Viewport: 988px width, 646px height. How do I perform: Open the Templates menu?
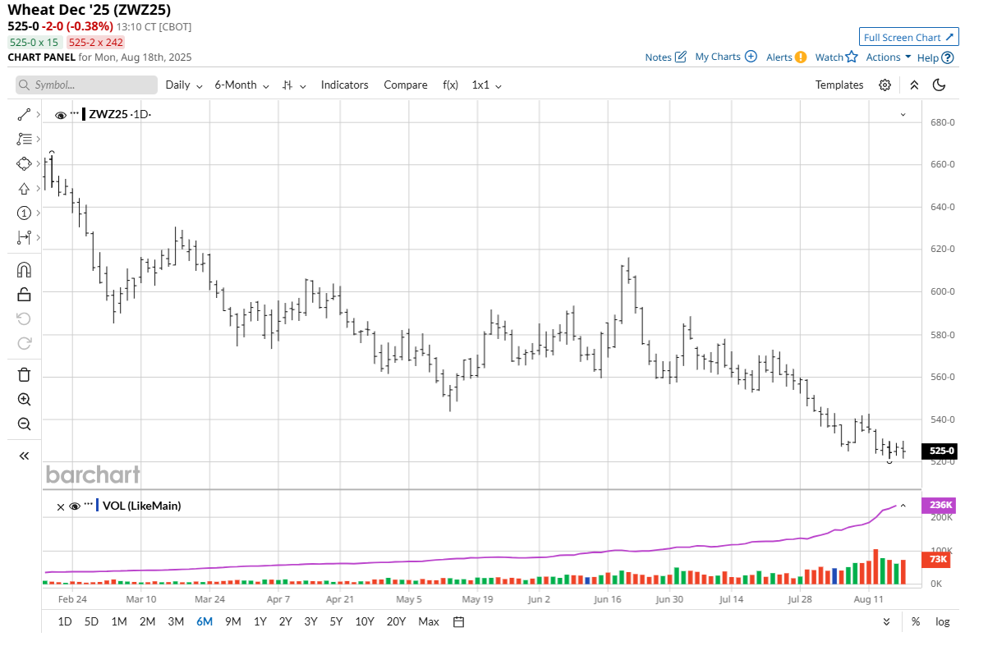839,85
